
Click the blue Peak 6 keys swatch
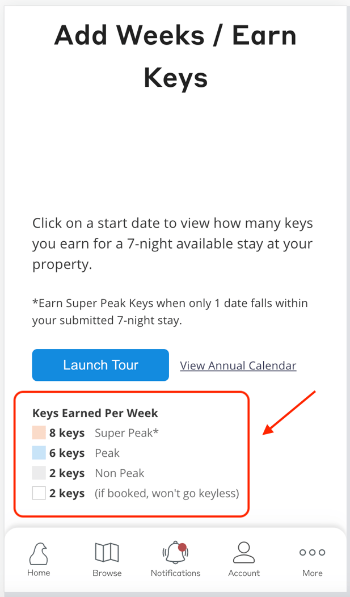click(x=39, y=452)
